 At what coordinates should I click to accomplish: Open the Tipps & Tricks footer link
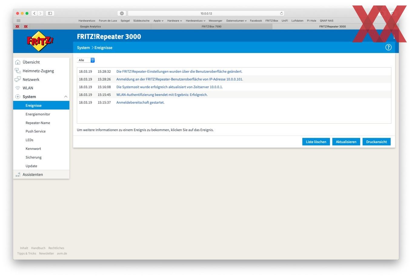click(x=27, y=253)
